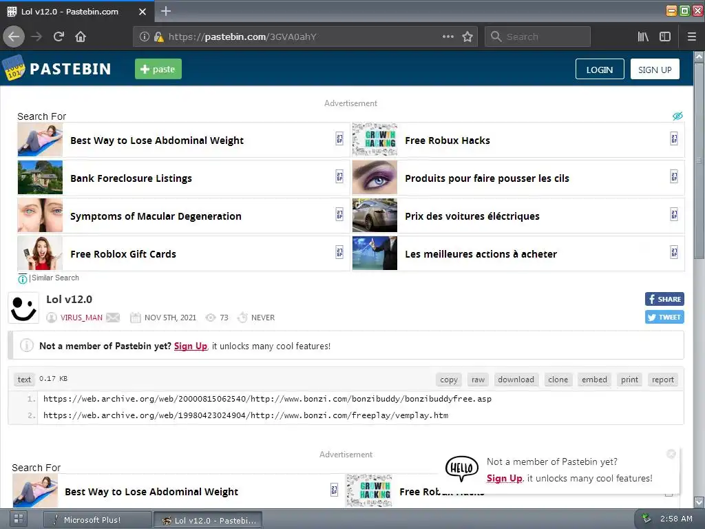Screen dimensions: 705x529
Task: Clone this paste
Action: point(558,380)
